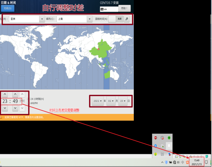Click the teal note icon in status bar
The height and width of the screenshot is (167, 212).
207,156
